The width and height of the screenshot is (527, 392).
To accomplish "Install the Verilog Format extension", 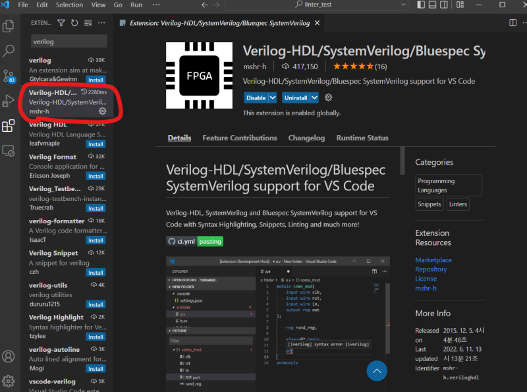I will (x=96, y=175).
